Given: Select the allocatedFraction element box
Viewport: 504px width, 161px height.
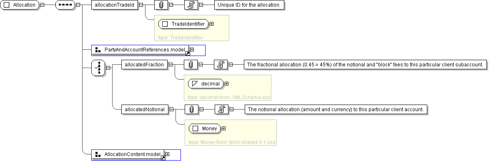Looking at the screenshot, I should (x=144, y=64).
